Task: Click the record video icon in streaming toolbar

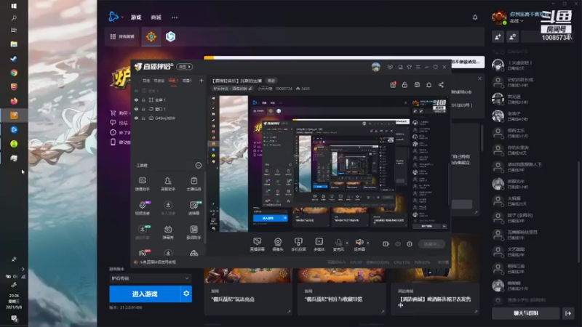Action: point(386,244)
